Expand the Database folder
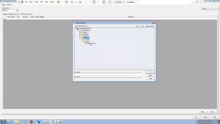The width and height of the screenshot is (220, 124). click(80, 34)
